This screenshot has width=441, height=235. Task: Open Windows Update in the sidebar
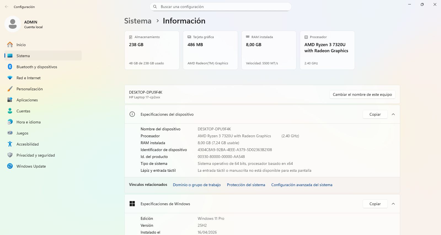43,166
